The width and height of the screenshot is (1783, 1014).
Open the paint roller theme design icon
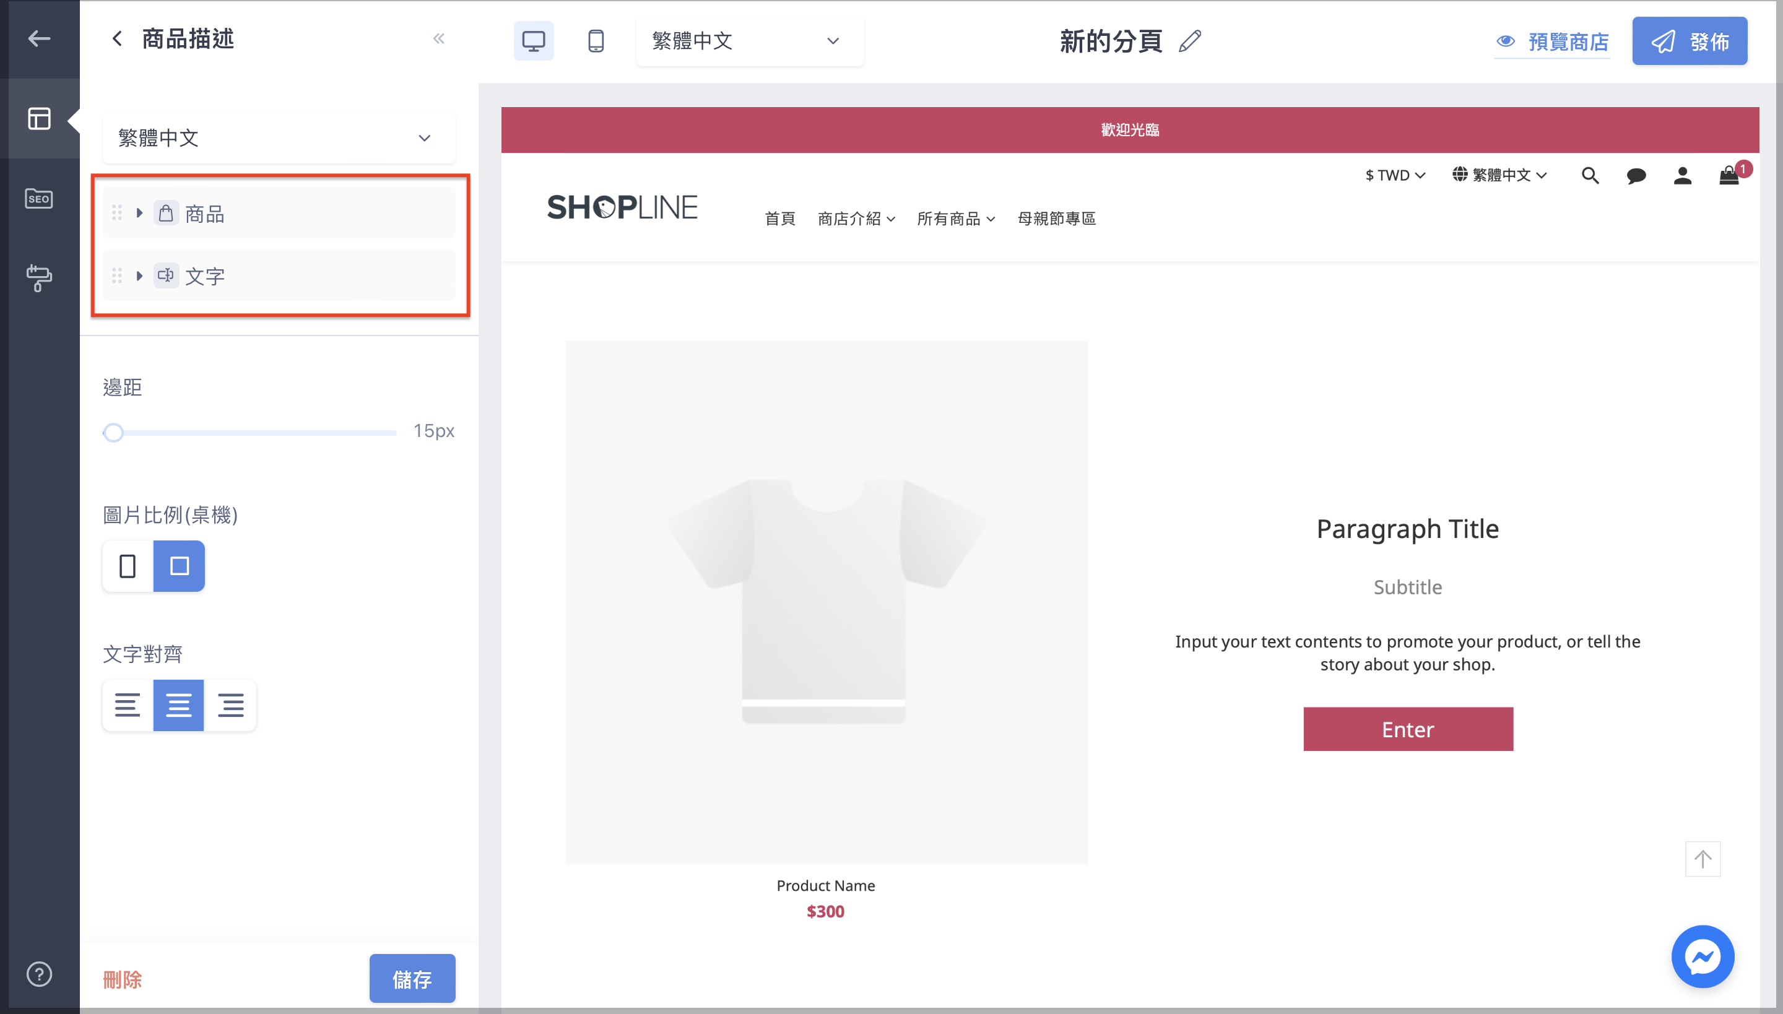[39, 278]
